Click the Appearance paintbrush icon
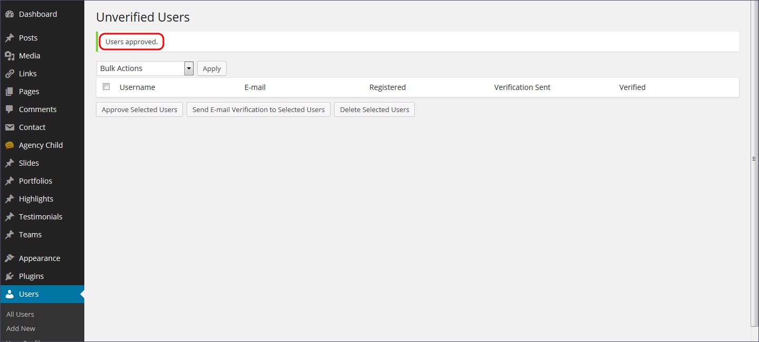This screenshot has width=759, height=342. click(9, 258)
